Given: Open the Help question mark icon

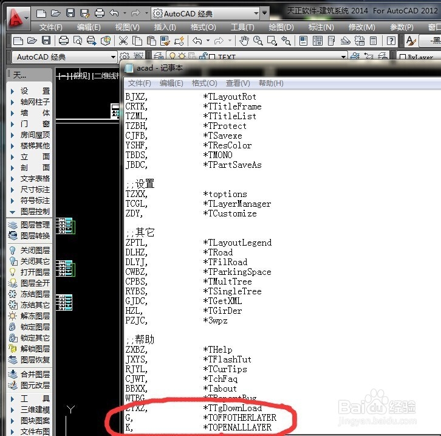Looking at the screenshot, I should (x=391, y=41).
